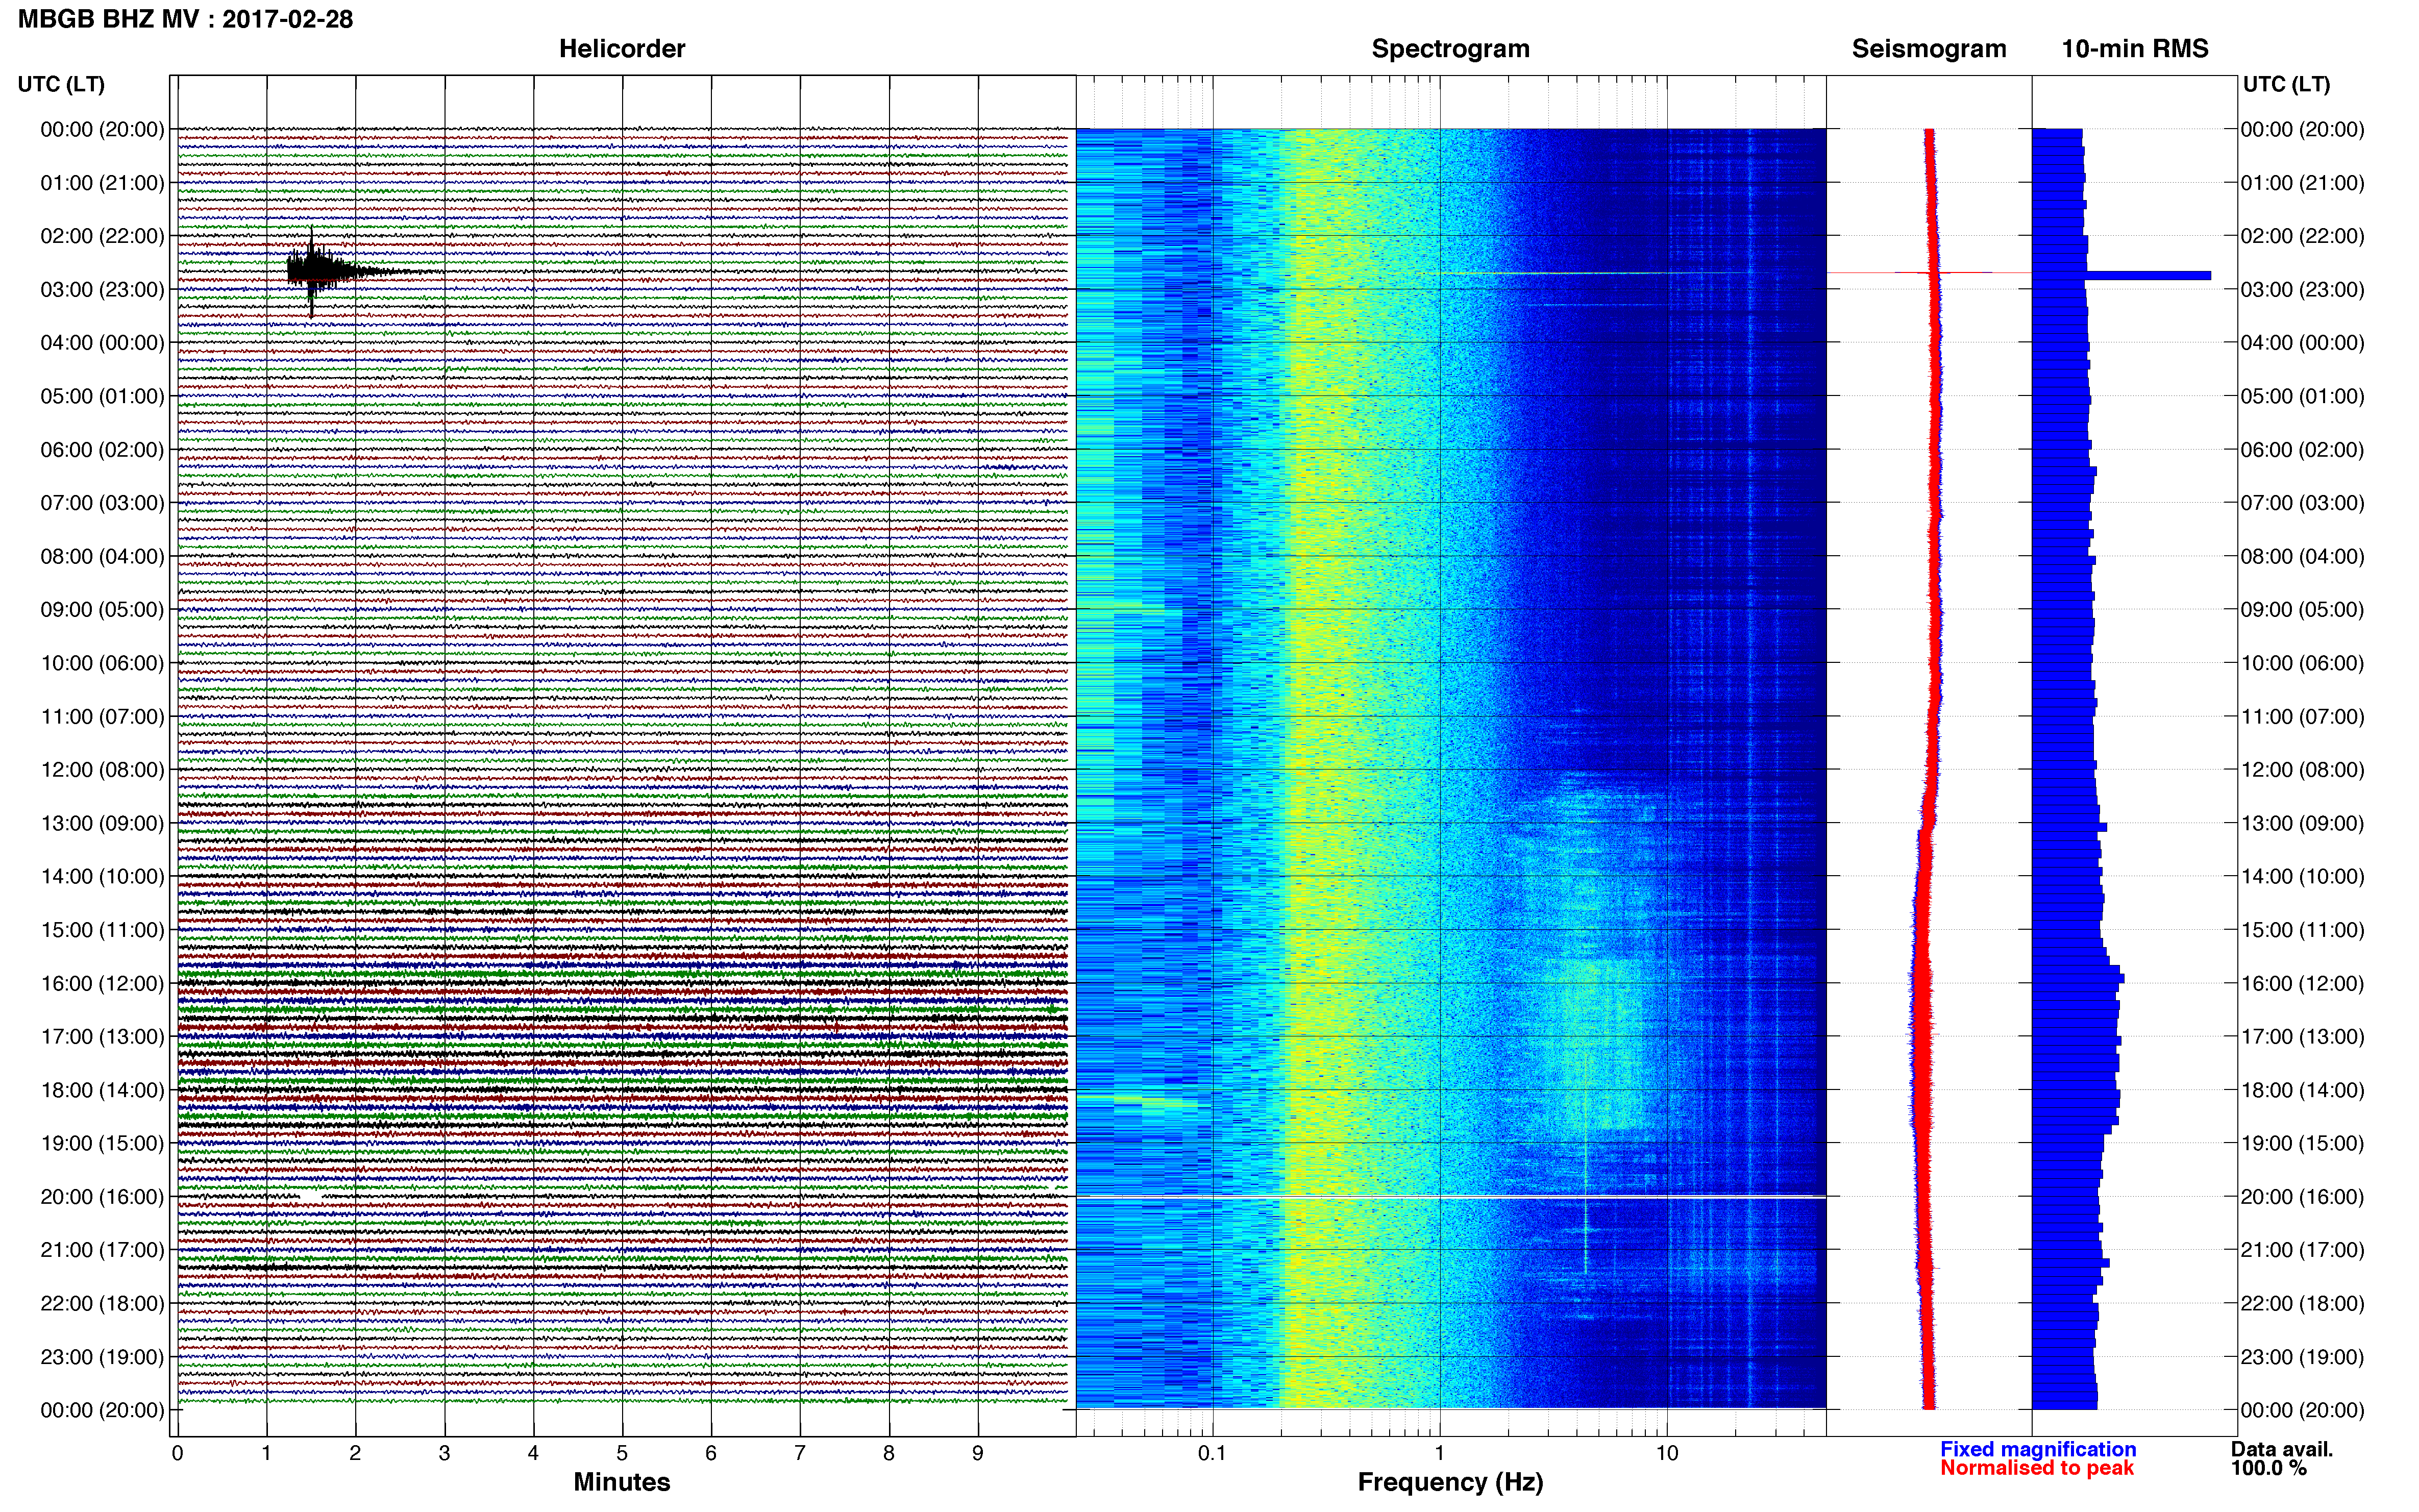Click the right '15:00 (11:00)' time label

tap(2302, 930)
